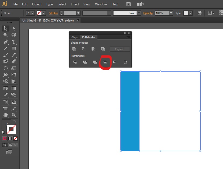This screenshot has height=169, width=223.
Task: Switch to the Align tab
Action: [75, 37]
